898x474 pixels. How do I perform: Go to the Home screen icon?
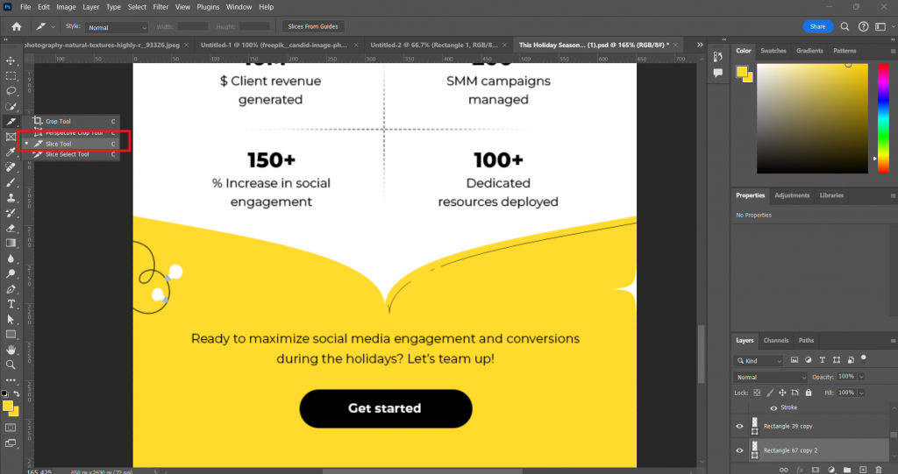point(17,26)
